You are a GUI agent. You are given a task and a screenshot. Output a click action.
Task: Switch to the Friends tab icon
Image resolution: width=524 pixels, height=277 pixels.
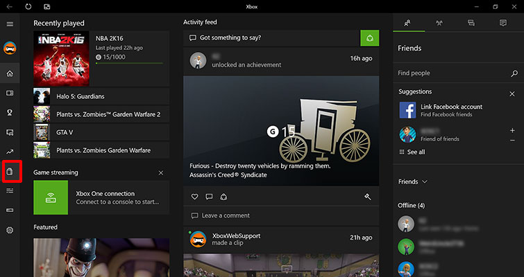[407, 23]
